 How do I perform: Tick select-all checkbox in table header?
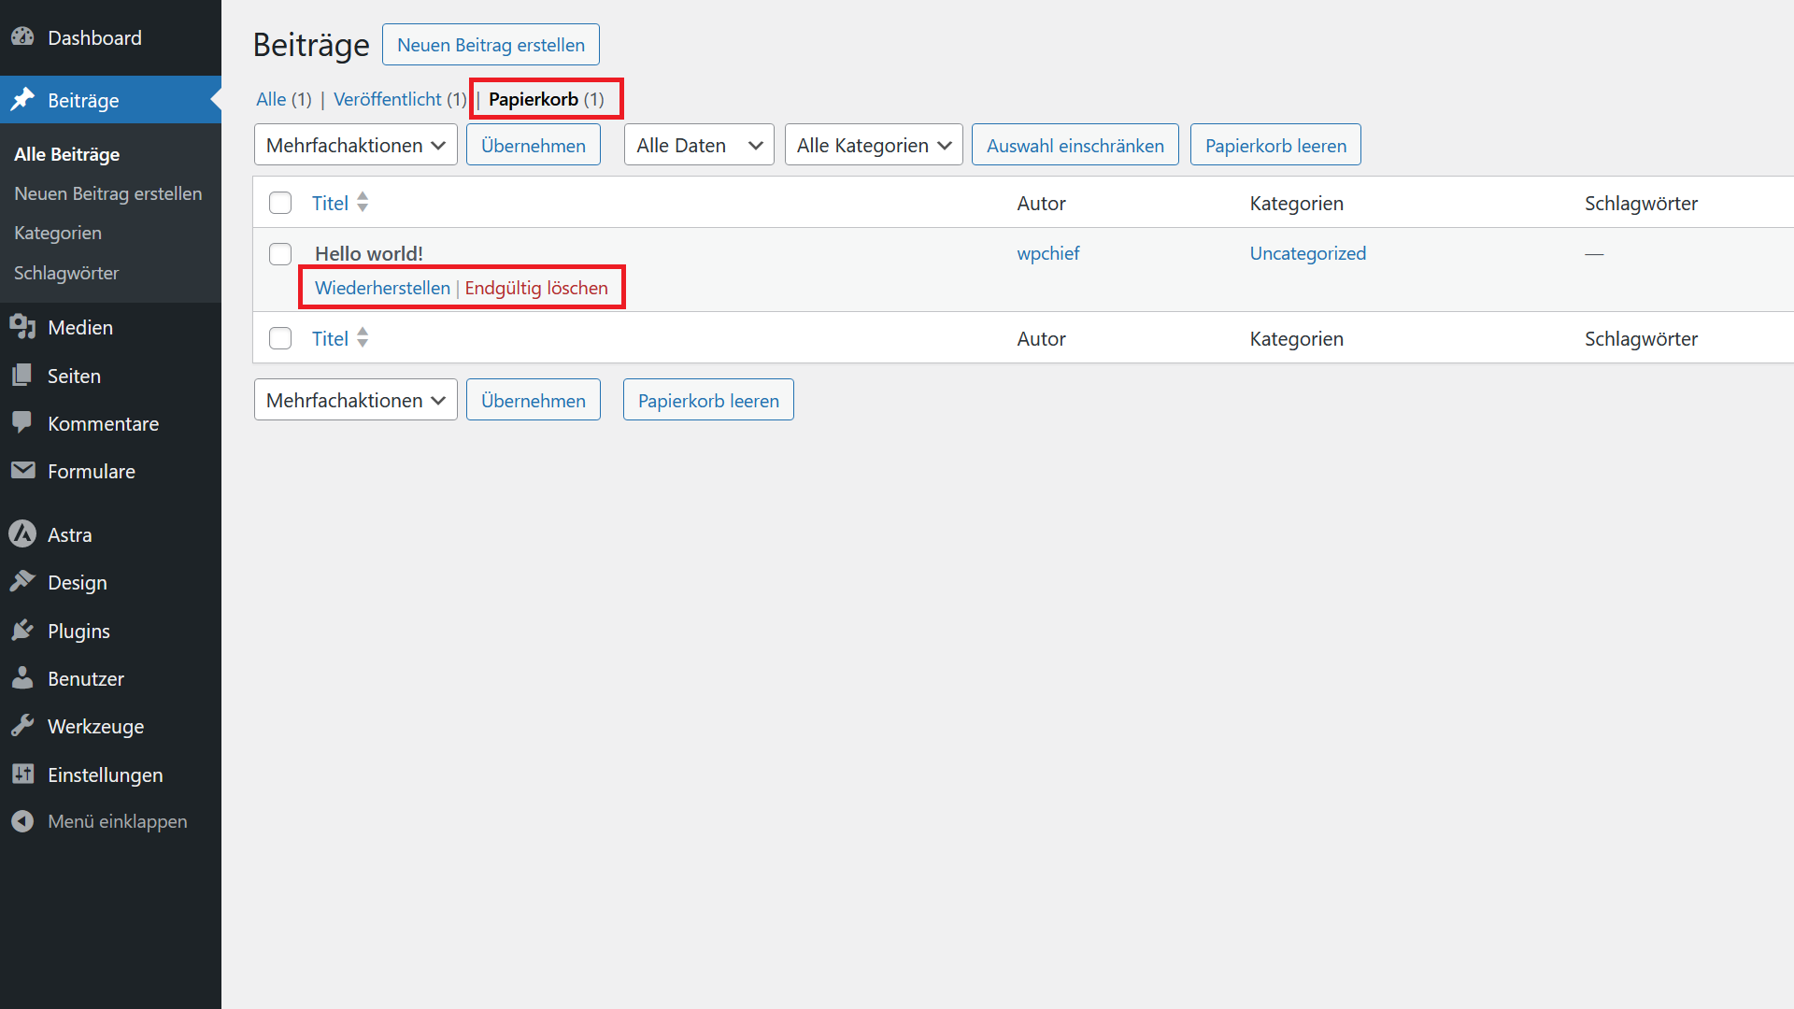click(x=280, y=203)
